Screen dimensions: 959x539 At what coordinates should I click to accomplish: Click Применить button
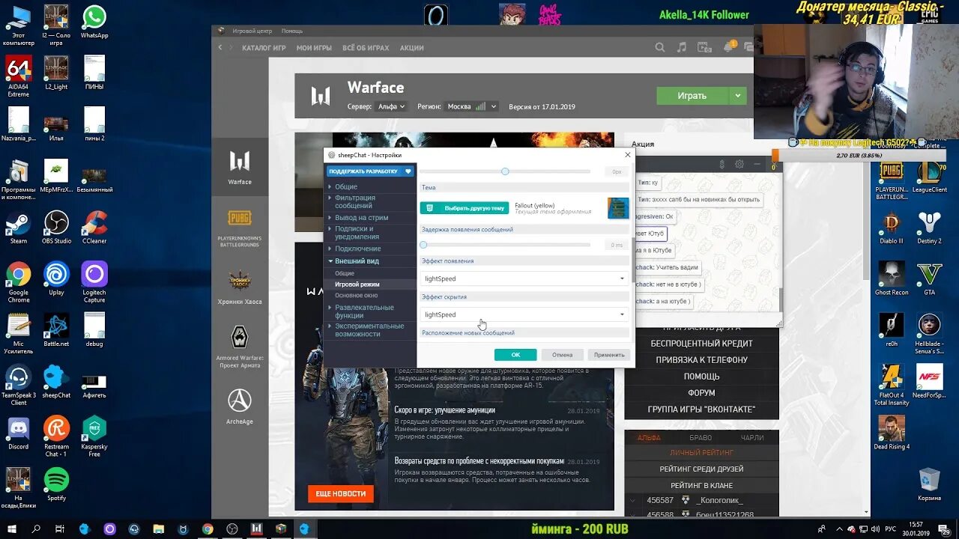(609, 355)
